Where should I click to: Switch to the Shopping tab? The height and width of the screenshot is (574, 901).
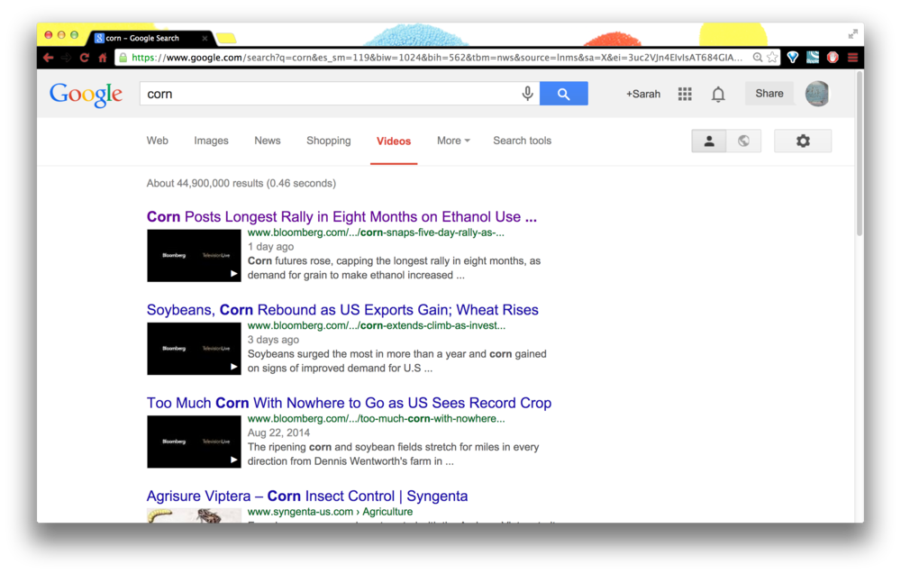(x=328, y=141)
